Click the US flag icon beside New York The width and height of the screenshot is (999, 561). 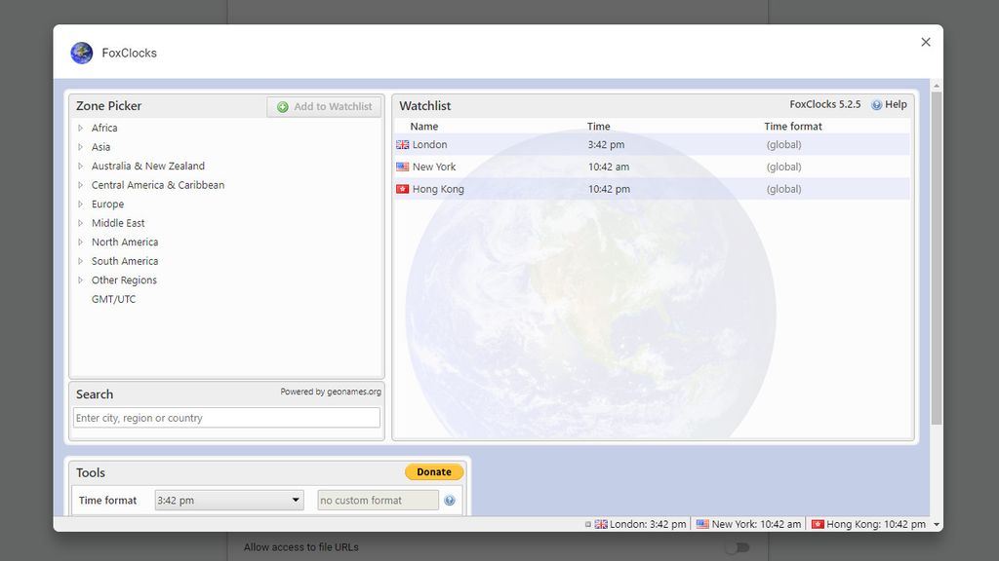click(x=402, y=167)
